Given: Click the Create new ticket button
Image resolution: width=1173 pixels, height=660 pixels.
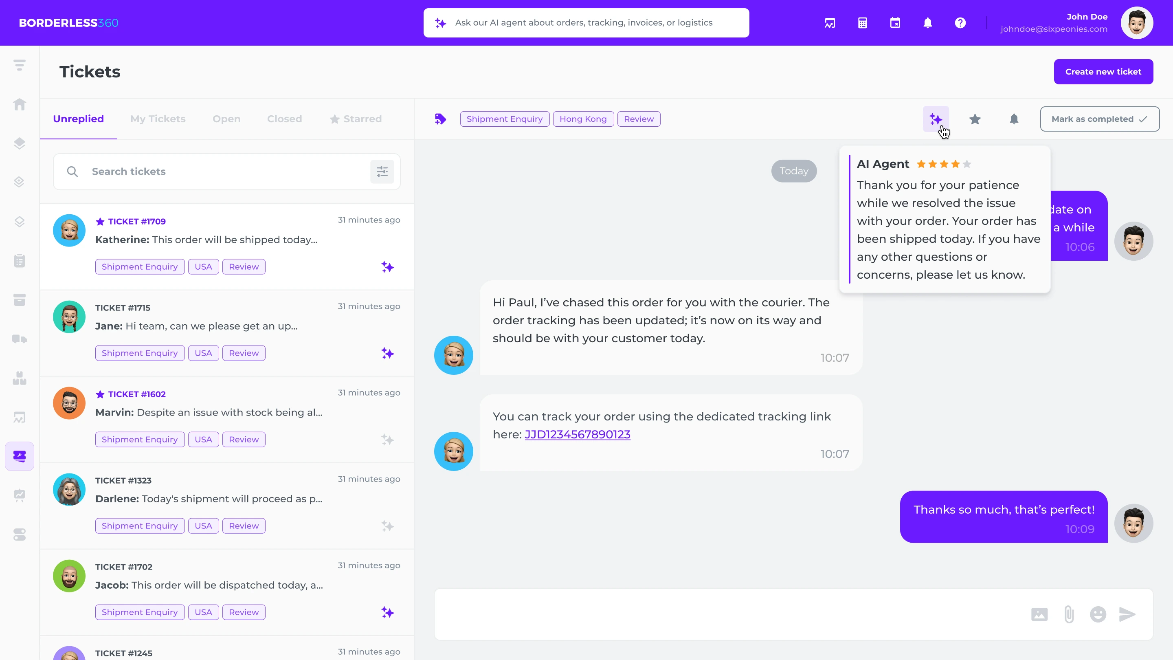Looking at the screenshot, I should (x=1103, y=71).
